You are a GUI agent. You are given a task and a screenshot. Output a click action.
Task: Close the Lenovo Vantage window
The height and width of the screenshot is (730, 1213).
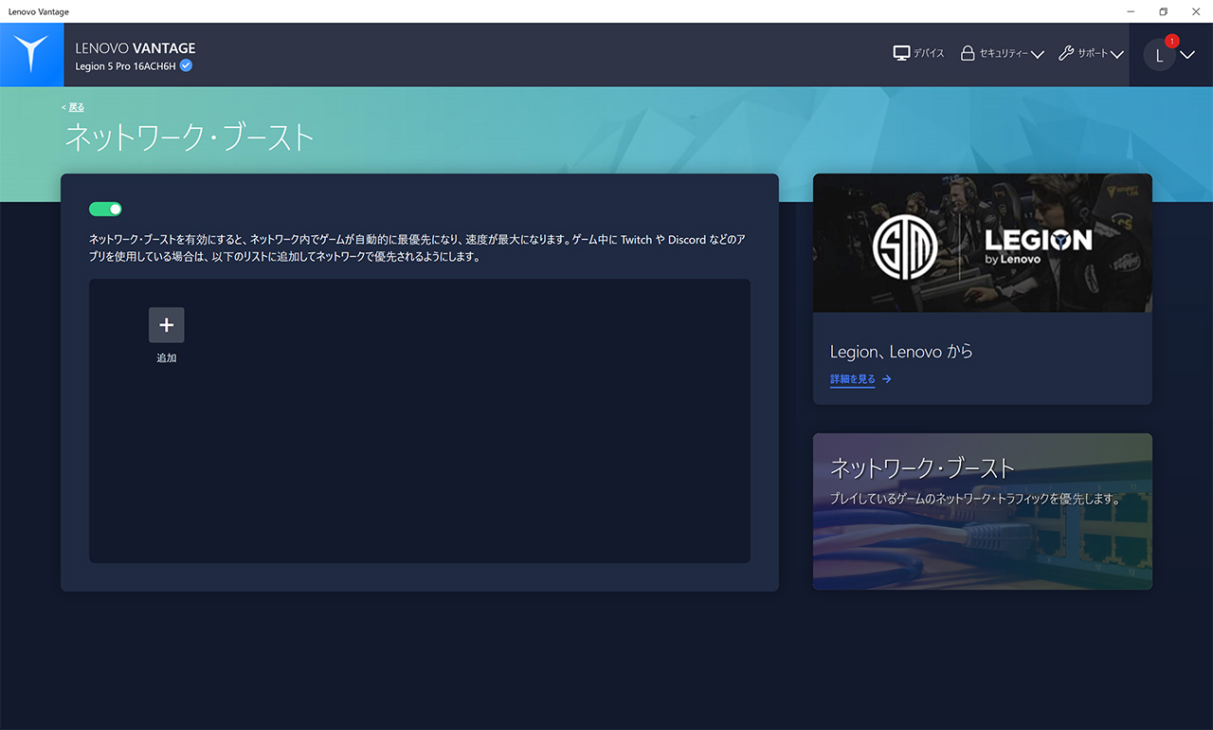[1196, 11]
